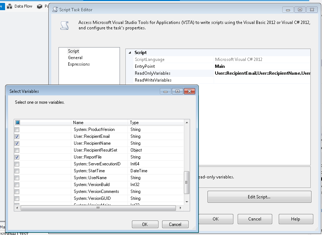Toggle the select-all header checkbox
The width and height of the screenshot is (322, 235).
coord(18,123)
